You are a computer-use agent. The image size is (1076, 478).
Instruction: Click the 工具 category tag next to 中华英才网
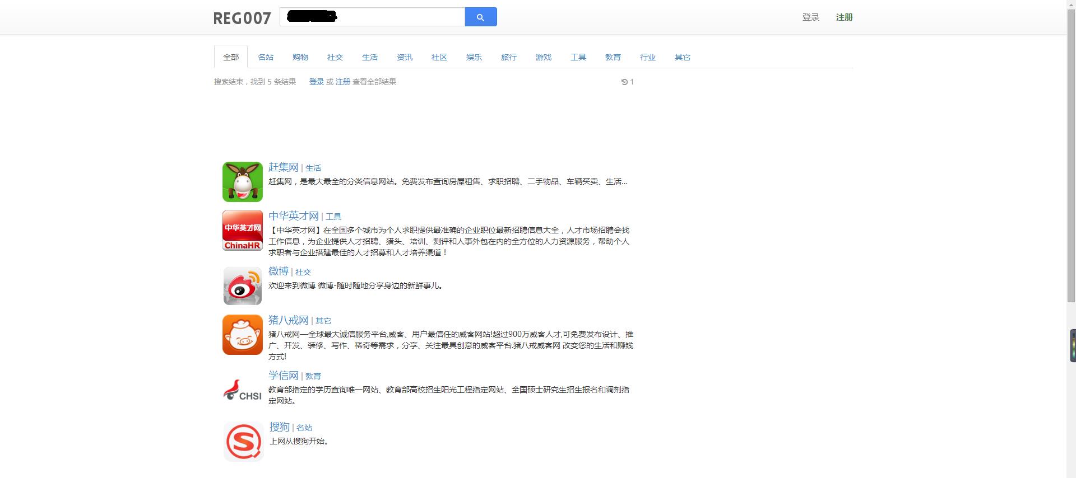(x=333, y=217)
